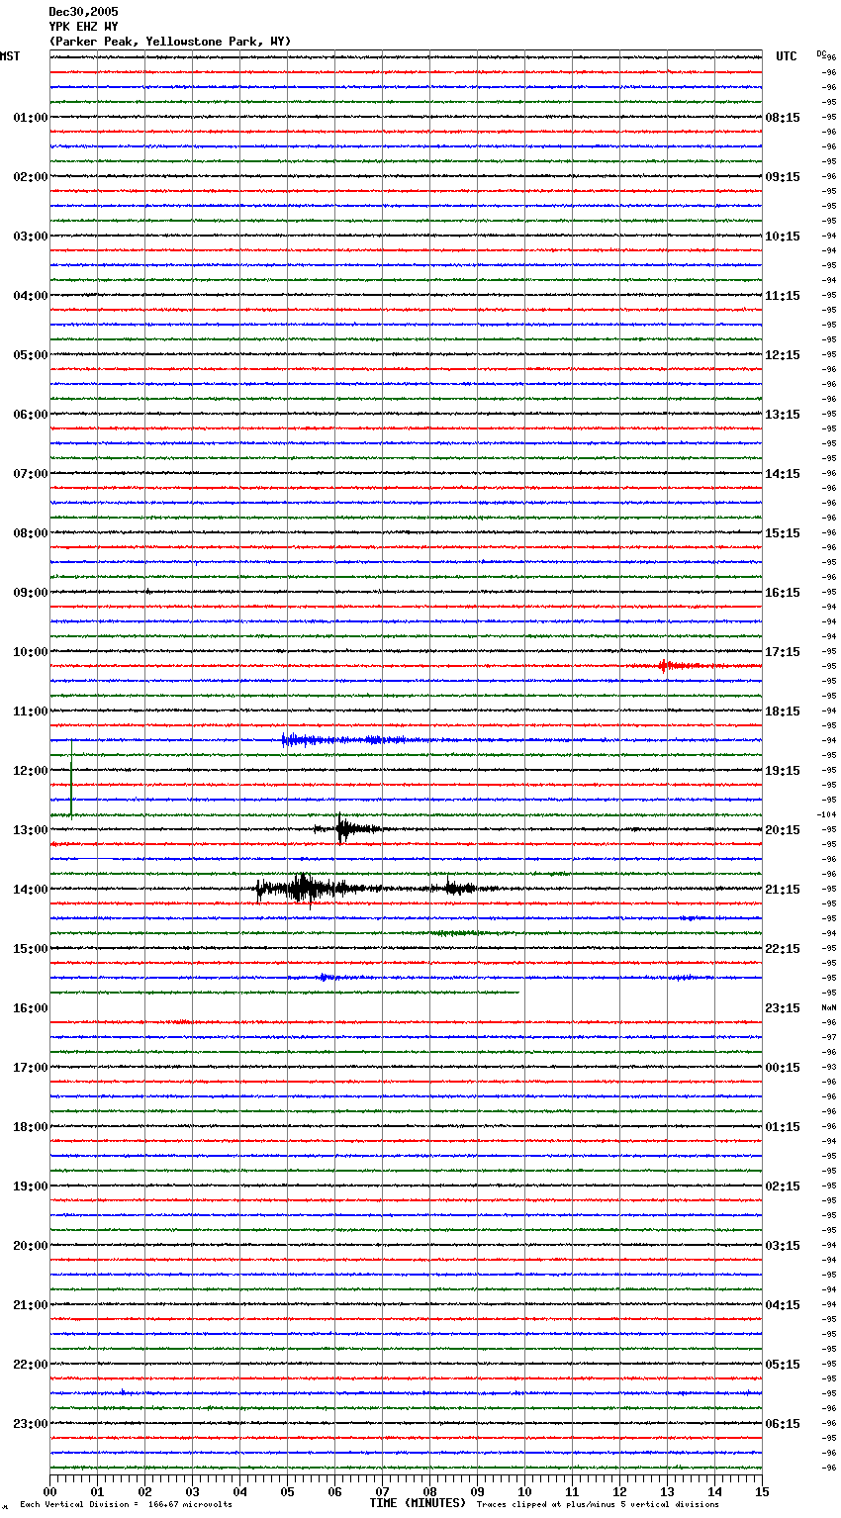Select the 23:00 MST time label
The width and height of the screenshot is (841, 1518).
31,1424
